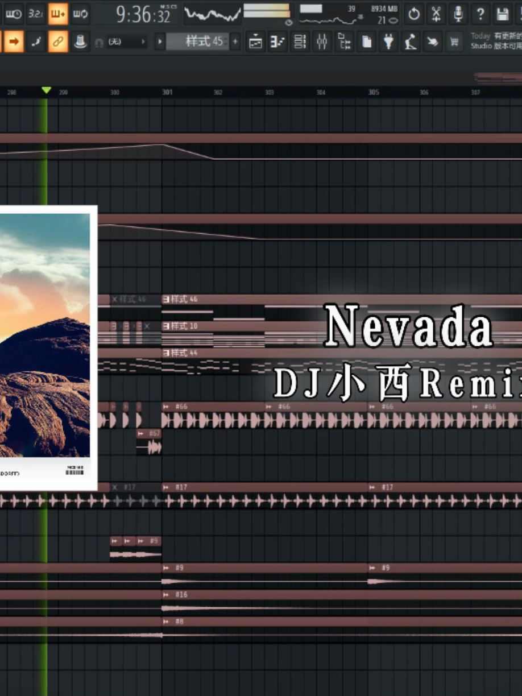Screen dimensions: 522x696
Task: Open menu of #9 clip at bar 305
Action: [372, 568]
